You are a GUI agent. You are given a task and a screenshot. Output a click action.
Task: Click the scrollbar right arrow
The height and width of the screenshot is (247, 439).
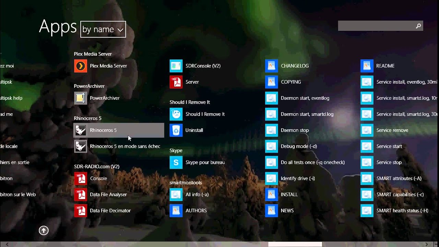(427, 244)
